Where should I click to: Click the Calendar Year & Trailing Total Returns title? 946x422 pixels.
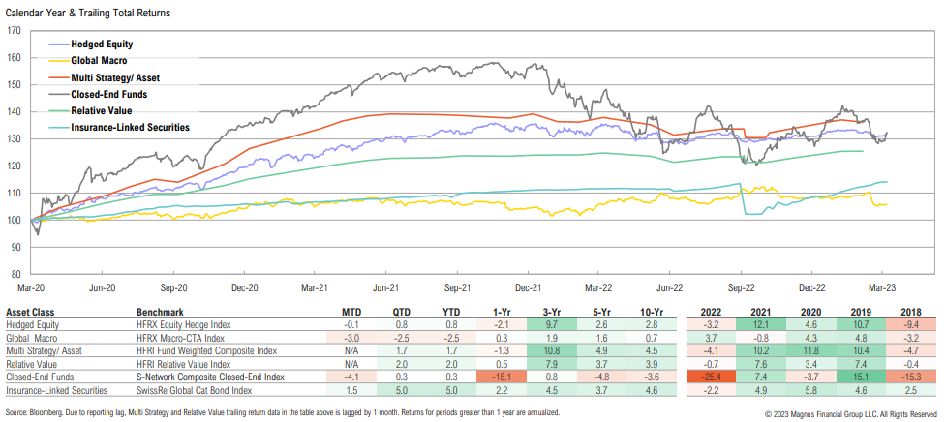pos(90,12)
